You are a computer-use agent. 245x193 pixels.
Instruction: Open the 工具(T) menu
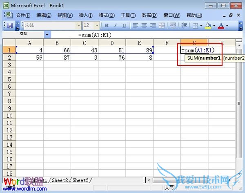point(128,15)
